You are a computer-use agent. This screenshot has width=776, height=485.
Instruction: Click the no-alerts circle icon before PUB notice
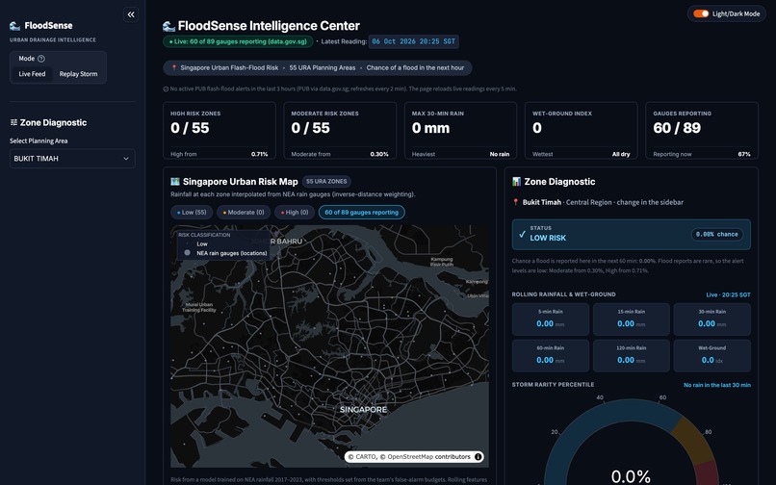(166, 89)
